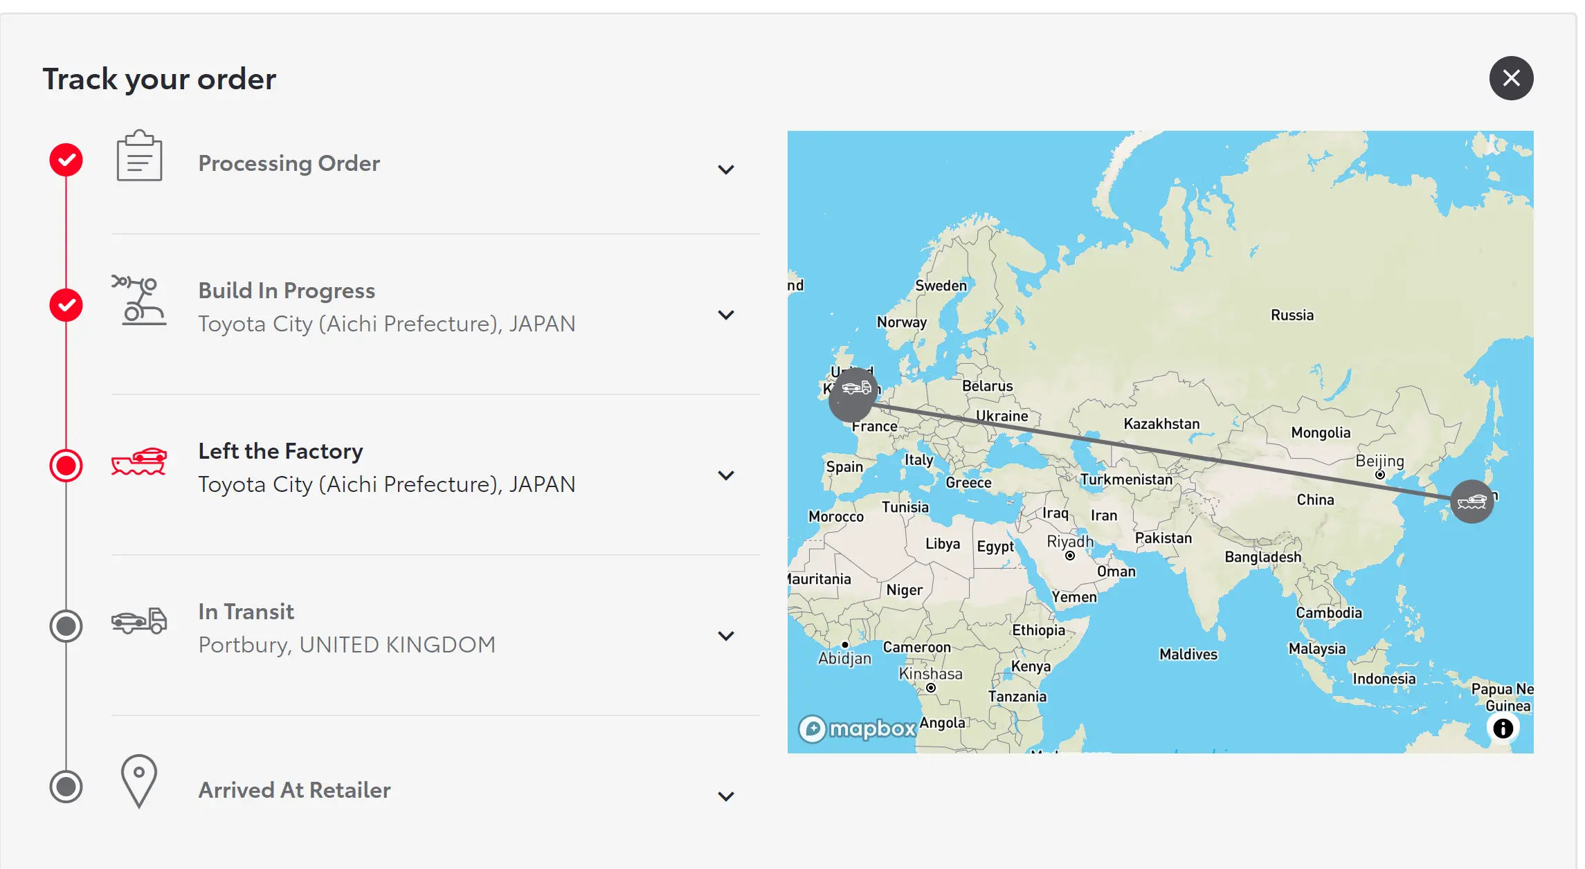The width and height of the screenshot is (1585, 869).
Task: Click the active red step marker for Left the Factory
Action: (66, 466)
